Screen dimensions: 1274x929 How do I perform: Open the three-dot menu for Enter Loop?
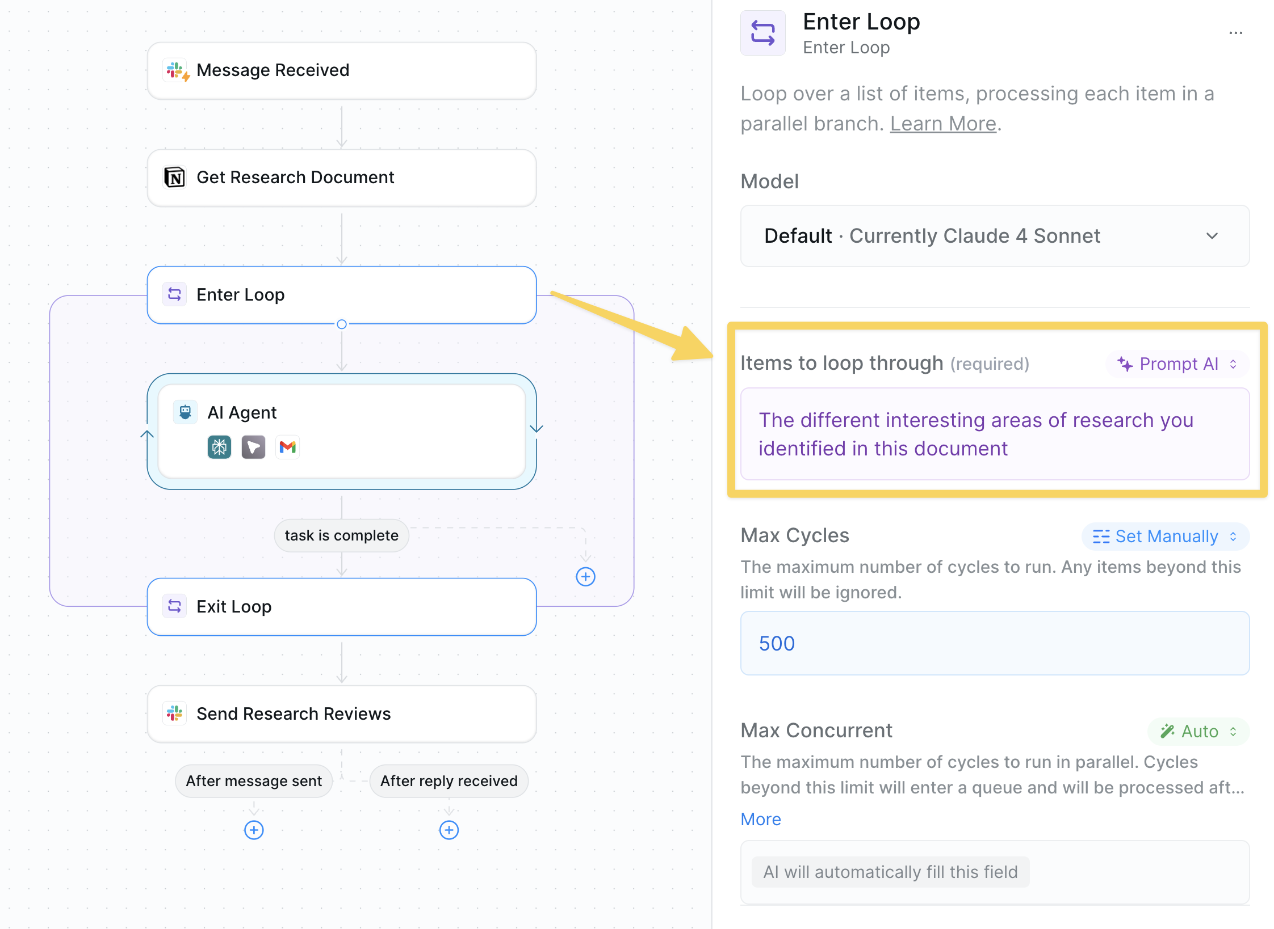1235,33
